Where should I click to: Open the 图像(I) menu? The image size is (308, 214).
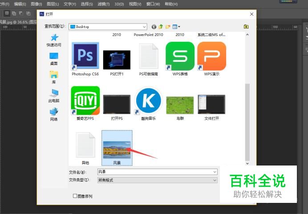coord(36,4)
